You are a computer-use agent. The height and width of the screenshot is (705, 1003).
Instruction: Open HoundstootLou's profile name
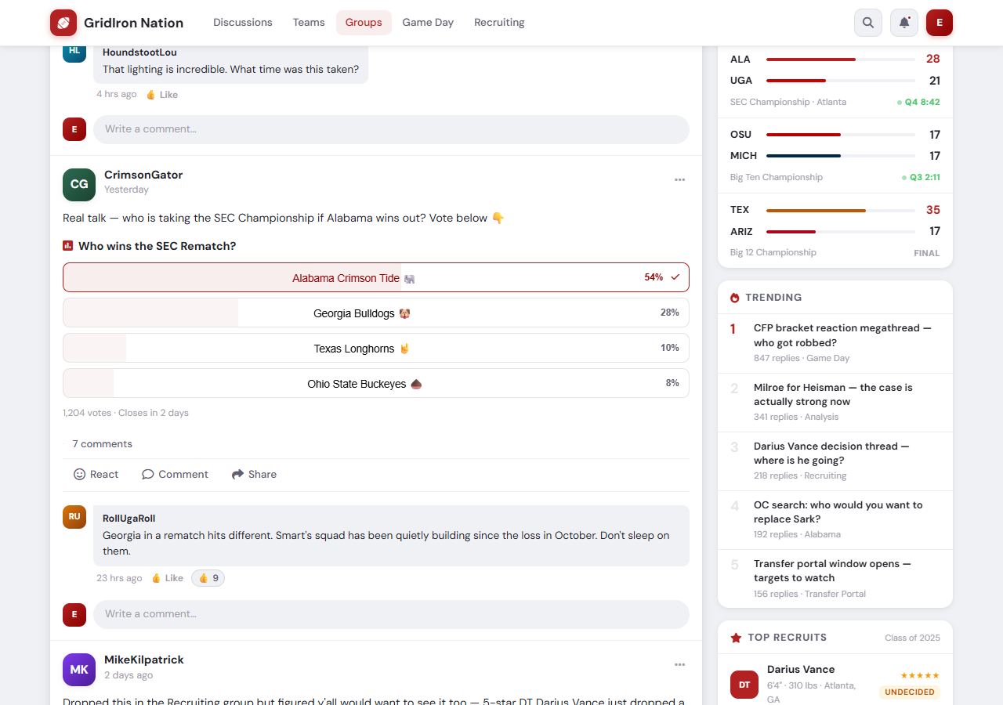[139, 52]
